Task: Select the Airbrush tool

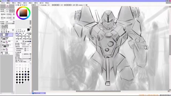Action: (x=21, y=34)
